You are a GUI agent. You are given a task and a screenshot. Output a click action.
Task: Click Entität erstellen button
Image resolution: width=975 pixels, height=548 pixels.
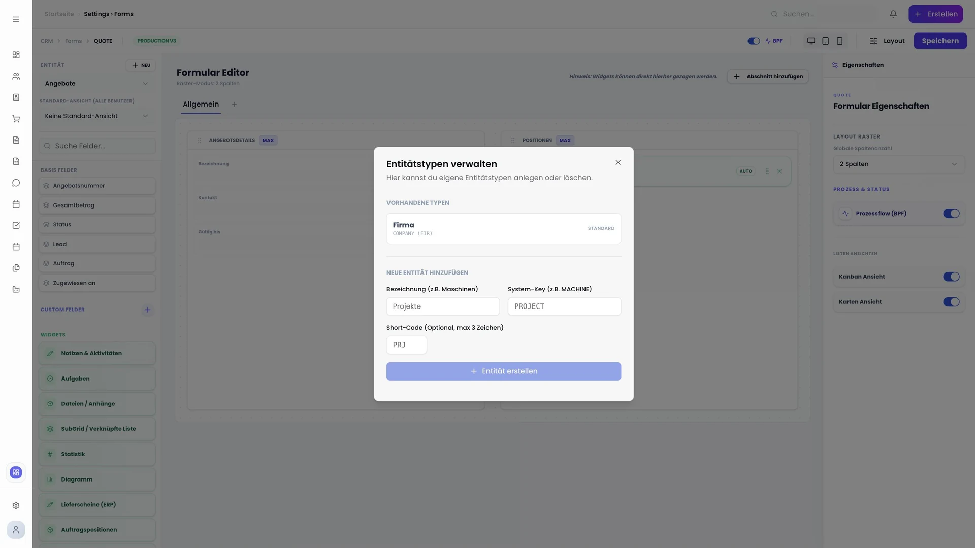coord(503,371)
